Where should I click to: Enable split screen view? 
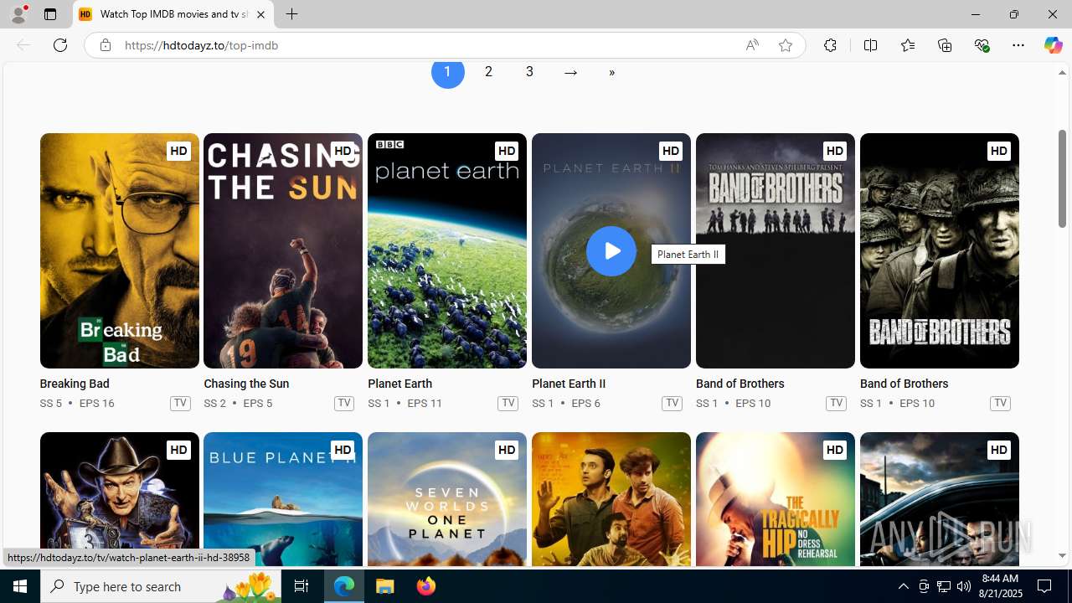click(870, 45)
